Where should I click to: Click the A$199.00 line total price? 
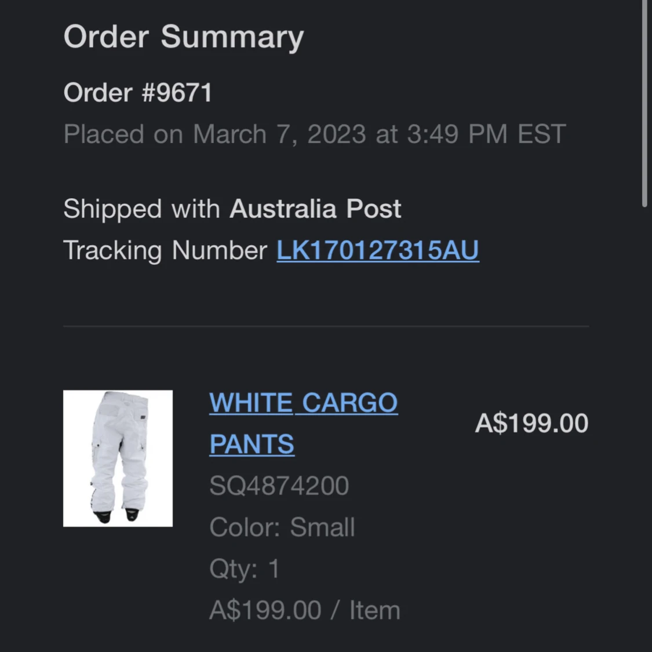pos(531,423)
